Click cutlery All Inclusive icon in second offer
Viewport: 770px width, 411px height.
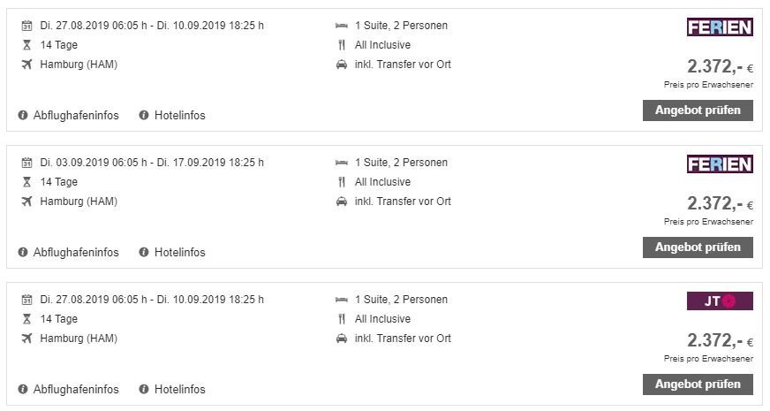[342, 182]
